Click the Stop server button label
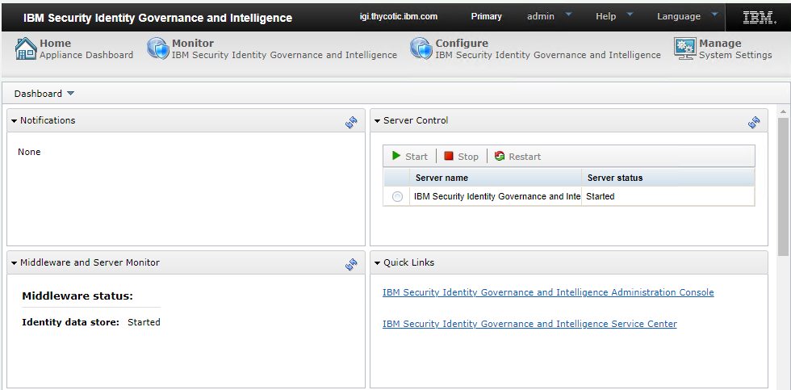This screenshot has width=791, height=390. point(468,157)
